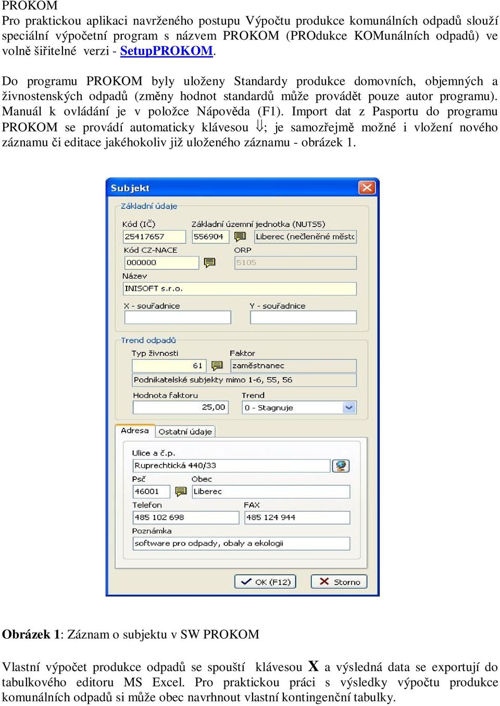Click the FAX field 485 124 944
The image size is (500, 706).
pyautogui.click(x=297, y=517)
